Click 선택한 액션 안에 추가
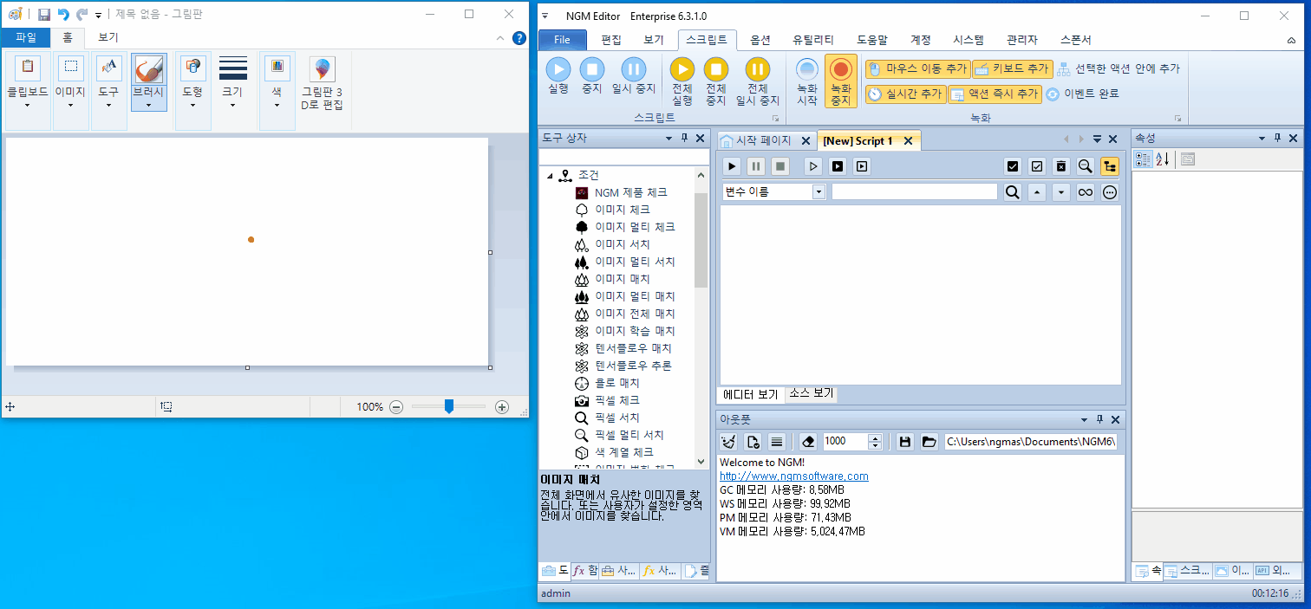The height and width of the screenshot is (609, 1311). click(x=1119, y=68)
